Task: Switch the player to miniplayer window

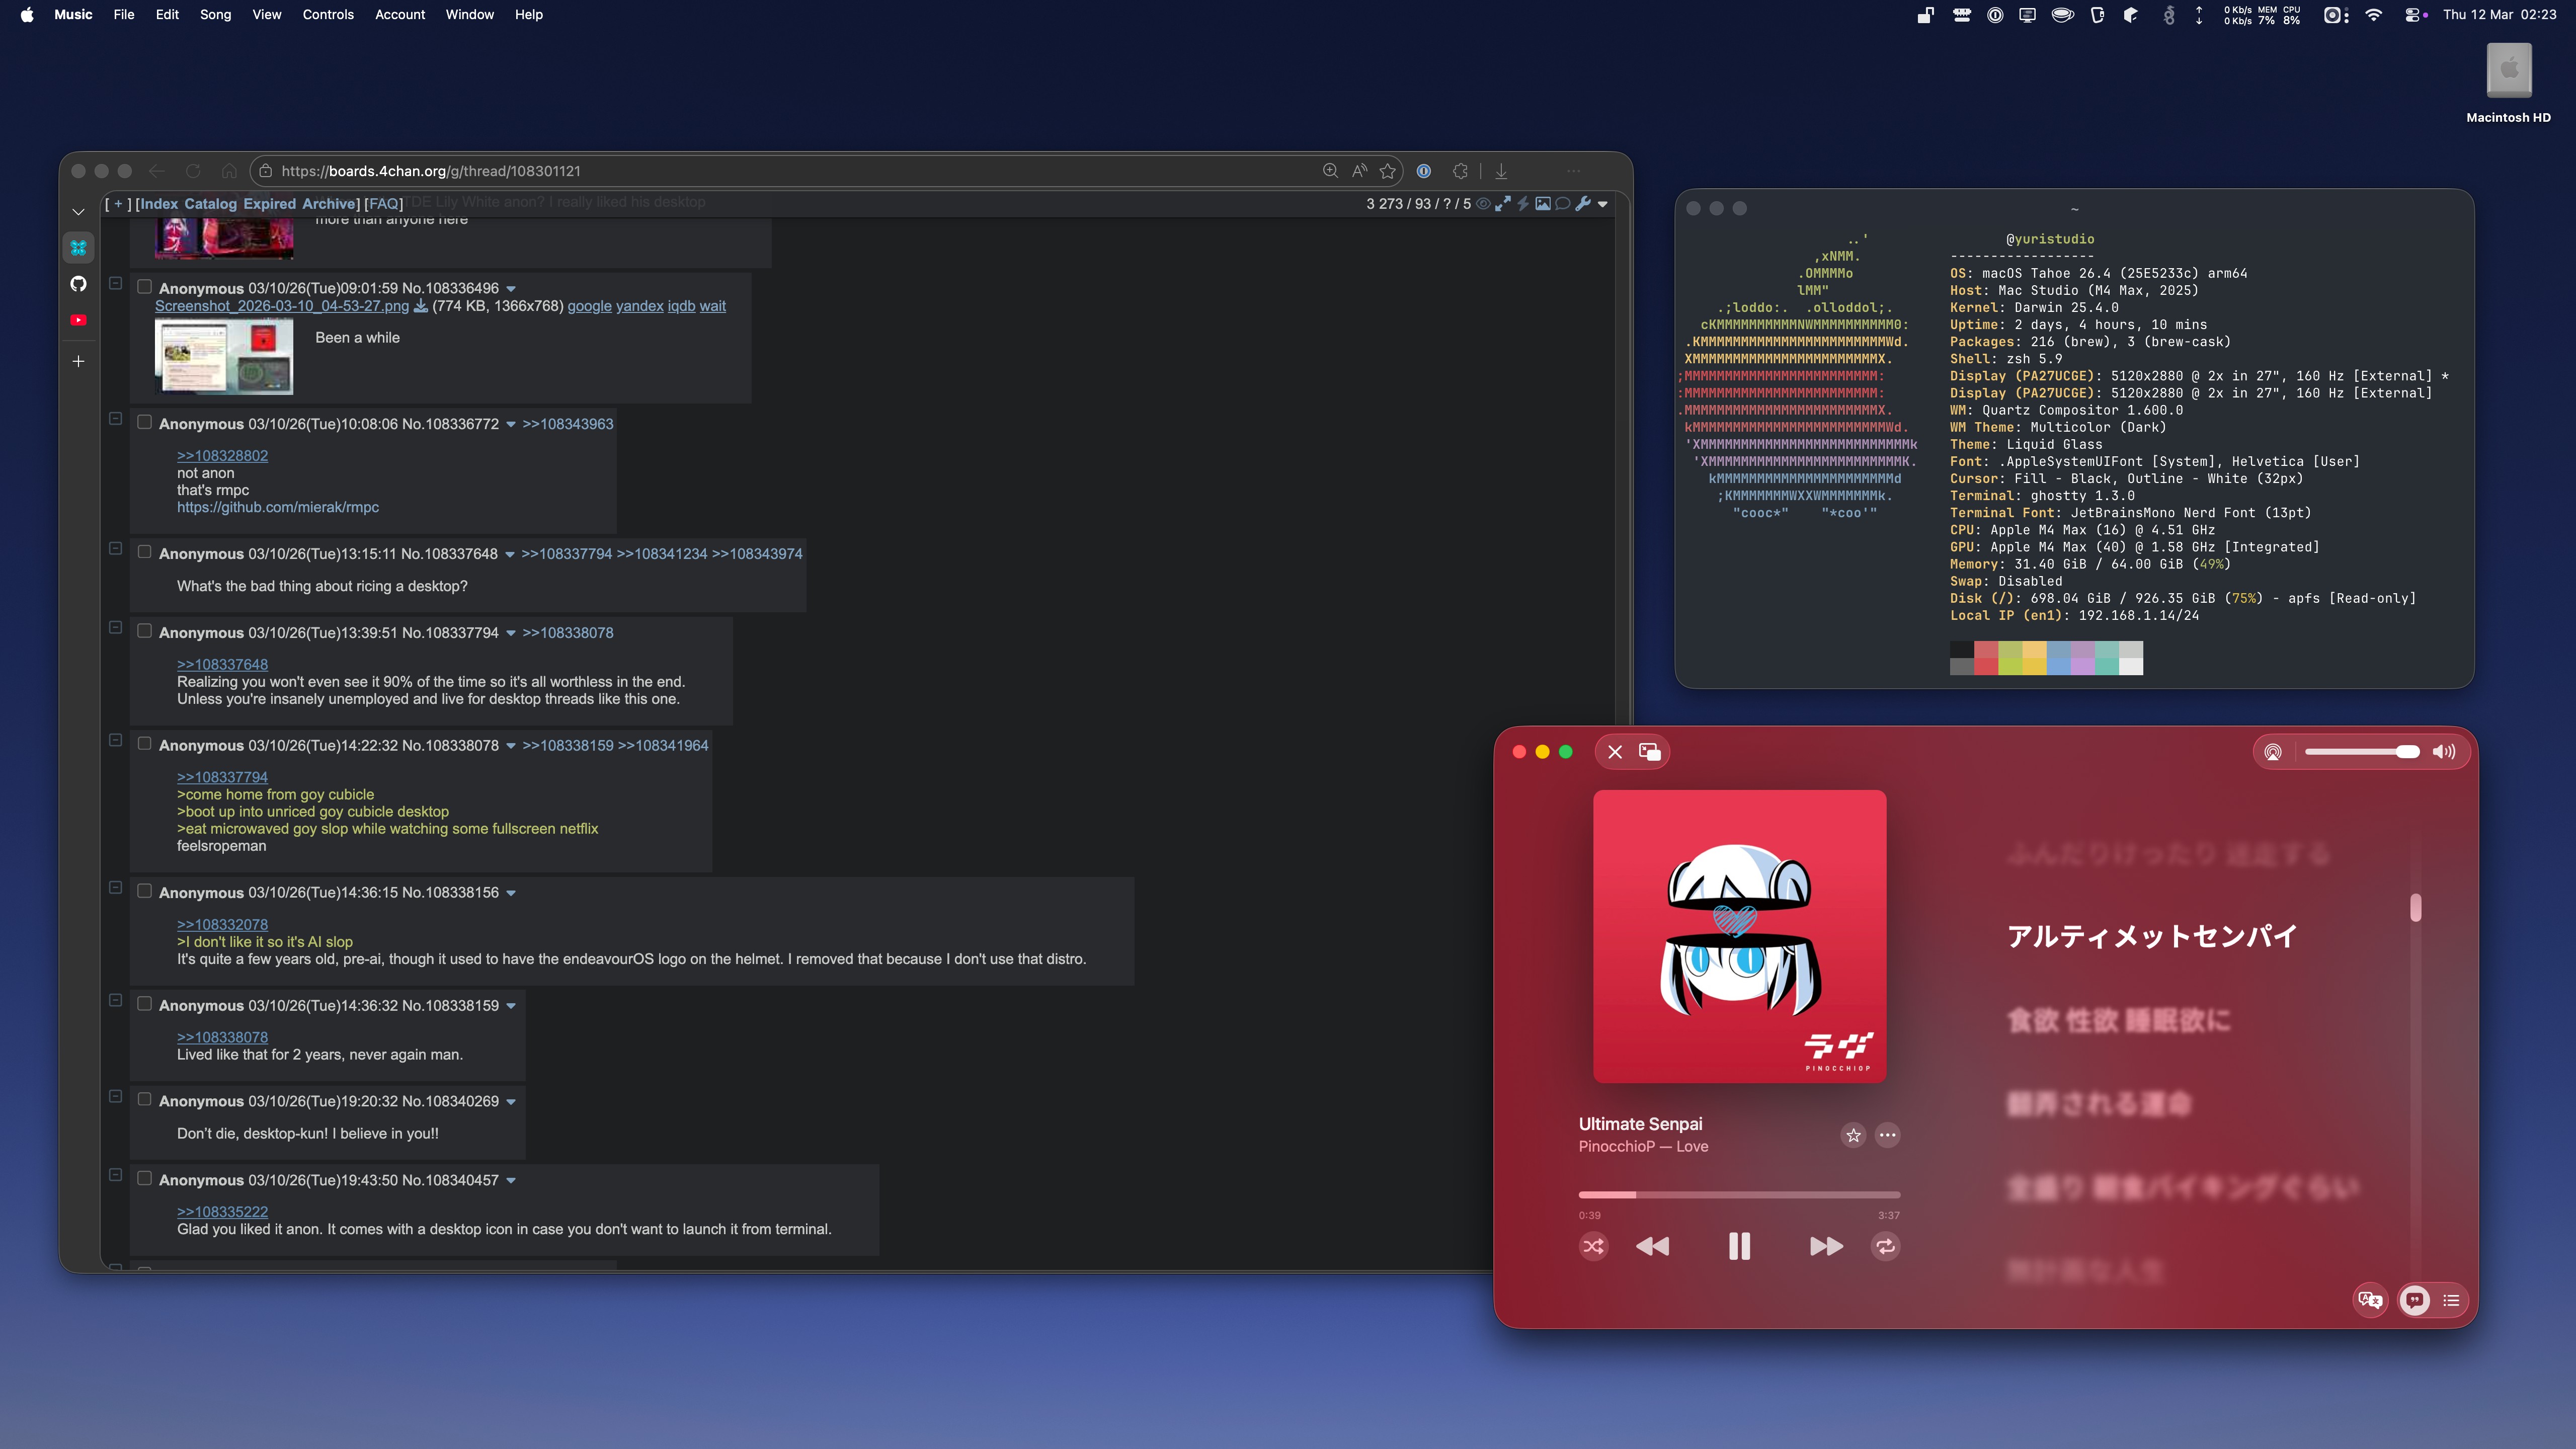Action: tap(1649, 752)
